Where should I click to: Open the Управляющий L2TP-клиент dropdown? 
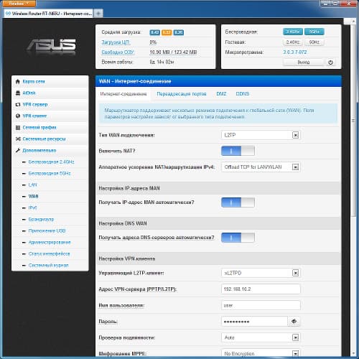(261, 273)
